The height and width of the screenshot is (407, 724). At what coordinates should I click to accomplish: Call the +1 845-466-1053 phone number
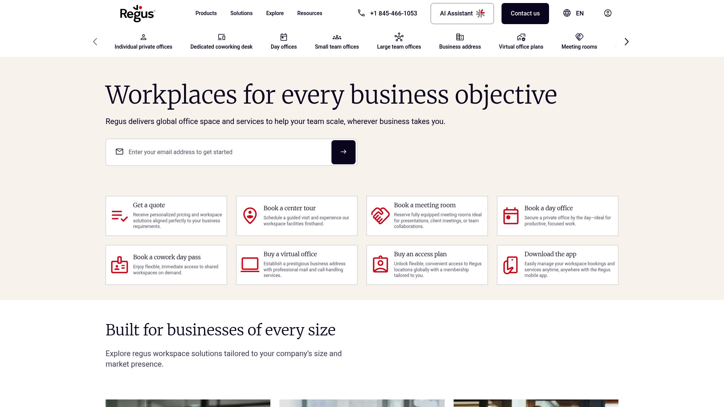click(394, 13)
